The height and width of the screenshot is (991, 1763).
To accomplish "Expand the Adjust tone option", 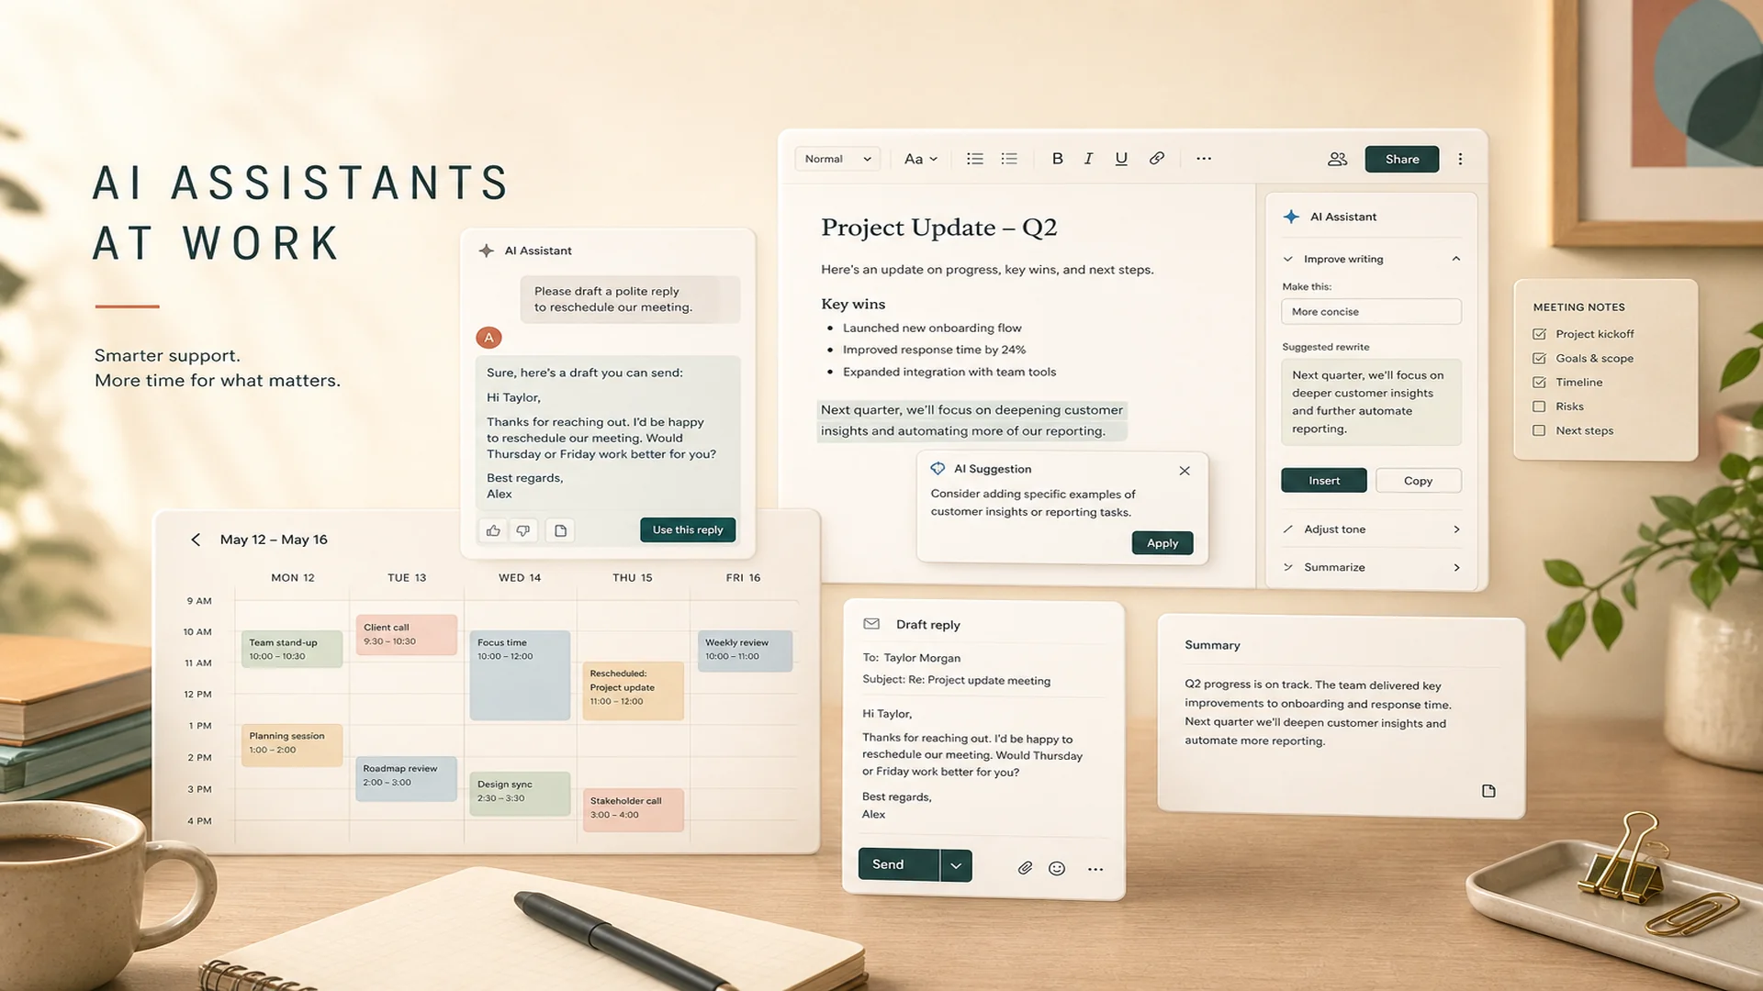I will (x=1456, y=529).
